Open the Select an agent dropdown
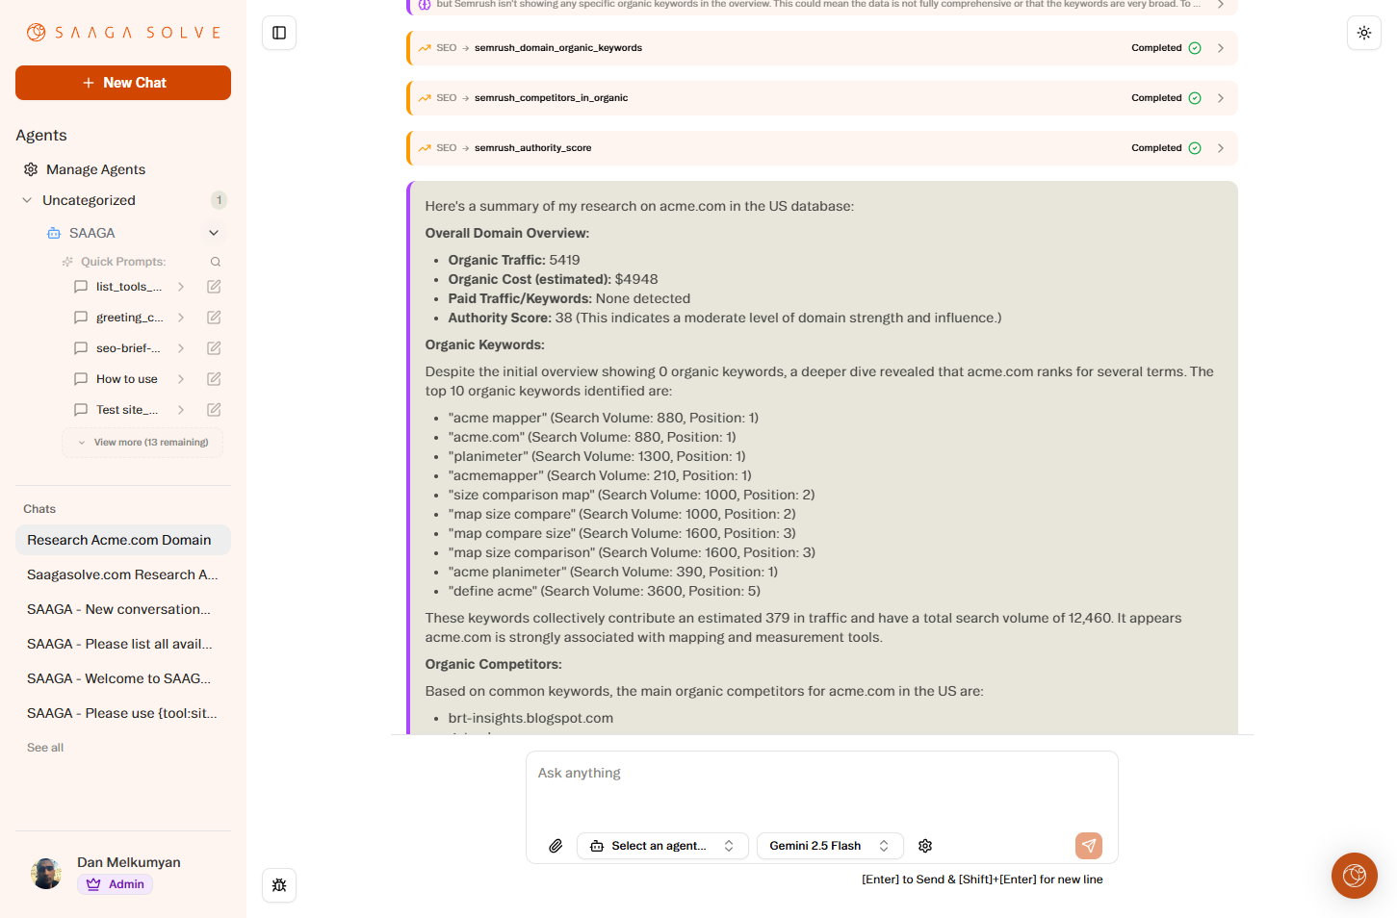The width and height of the screenshot is (1397, 918). coord(662,845)
